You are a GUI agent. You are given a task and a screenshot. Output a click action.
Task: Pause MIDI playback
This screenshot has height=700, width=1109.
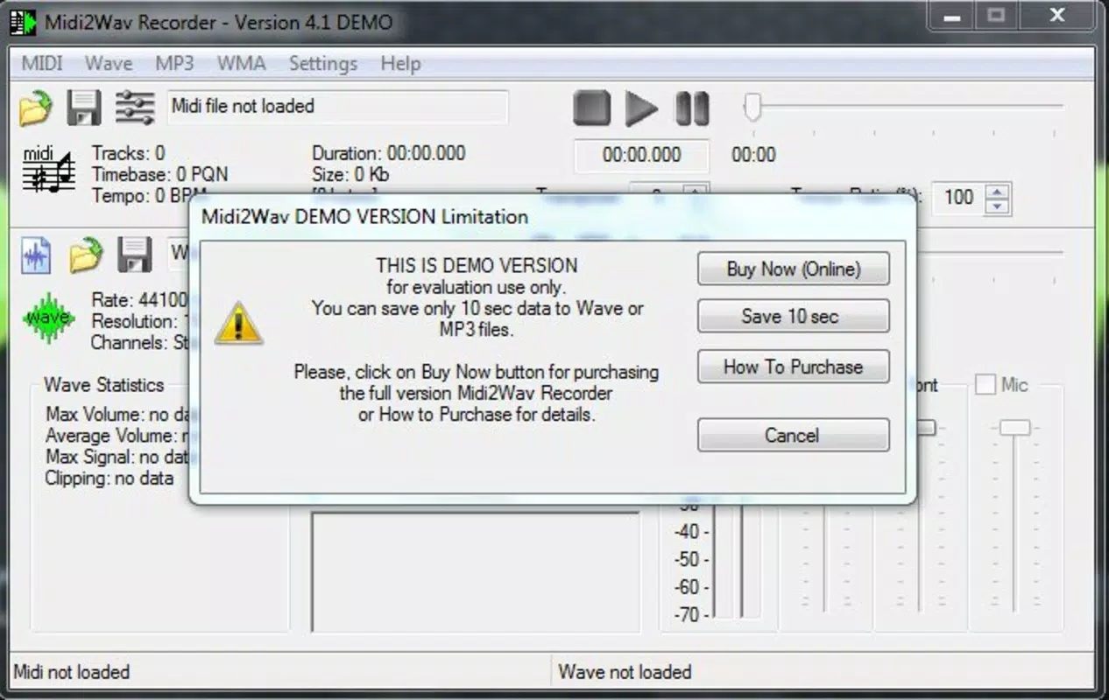click(692, 108)
